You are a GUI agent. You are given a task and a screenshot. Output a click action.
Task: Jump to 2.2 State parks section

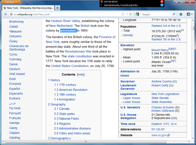64,114
